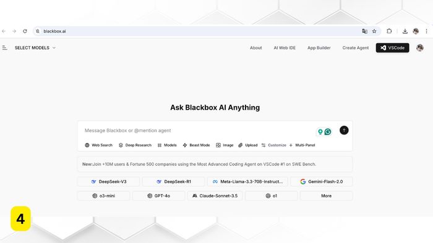The width and height of the screenshot is (433, 243).
Task: Open the Chrome three-dot menu
Action: point(426,31)
